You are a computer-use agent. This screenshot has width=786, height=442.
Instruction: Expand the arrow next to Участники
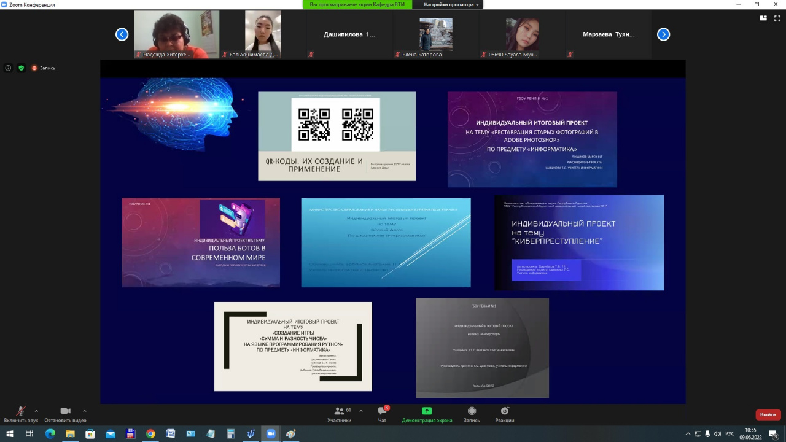360,411
